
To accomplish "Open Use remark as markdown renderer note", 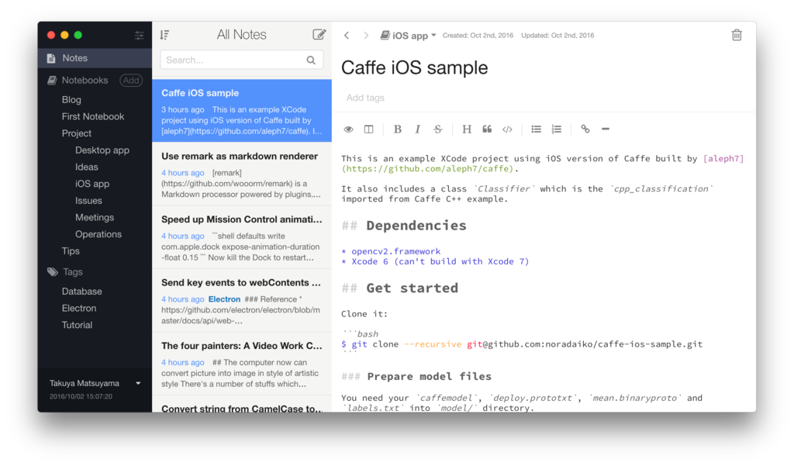I will 242,174.
